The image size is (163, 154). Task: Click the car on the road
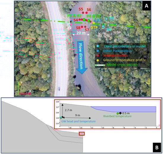(x=59, y=89)
